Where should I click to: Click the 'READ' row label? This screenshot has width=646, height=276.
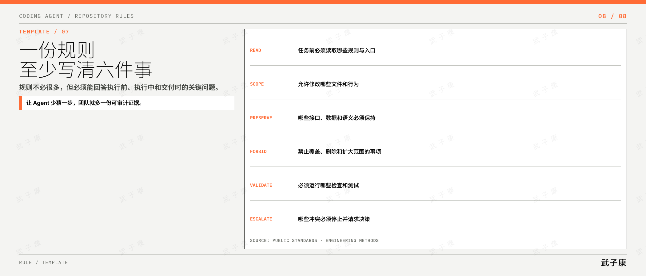click(x=255, y=50)
